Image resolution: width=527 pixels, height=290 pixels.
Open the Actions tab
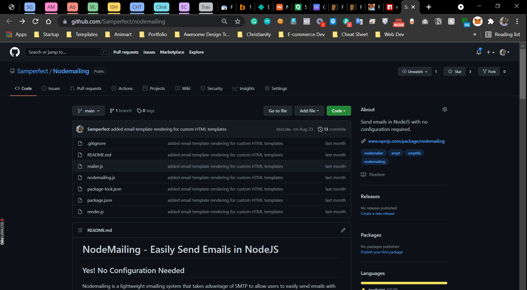[122, 88]
